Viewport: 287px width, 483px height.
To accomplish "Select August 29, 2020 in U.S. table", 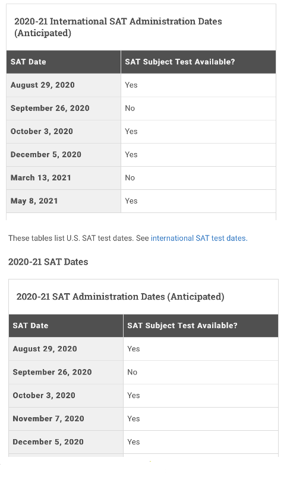I will pos(45,349).
